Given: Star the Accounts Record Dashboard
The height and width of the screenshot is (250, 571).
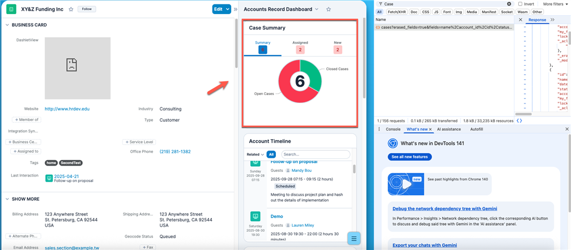Looking at the screenshot, I should [x=329, y=10].
